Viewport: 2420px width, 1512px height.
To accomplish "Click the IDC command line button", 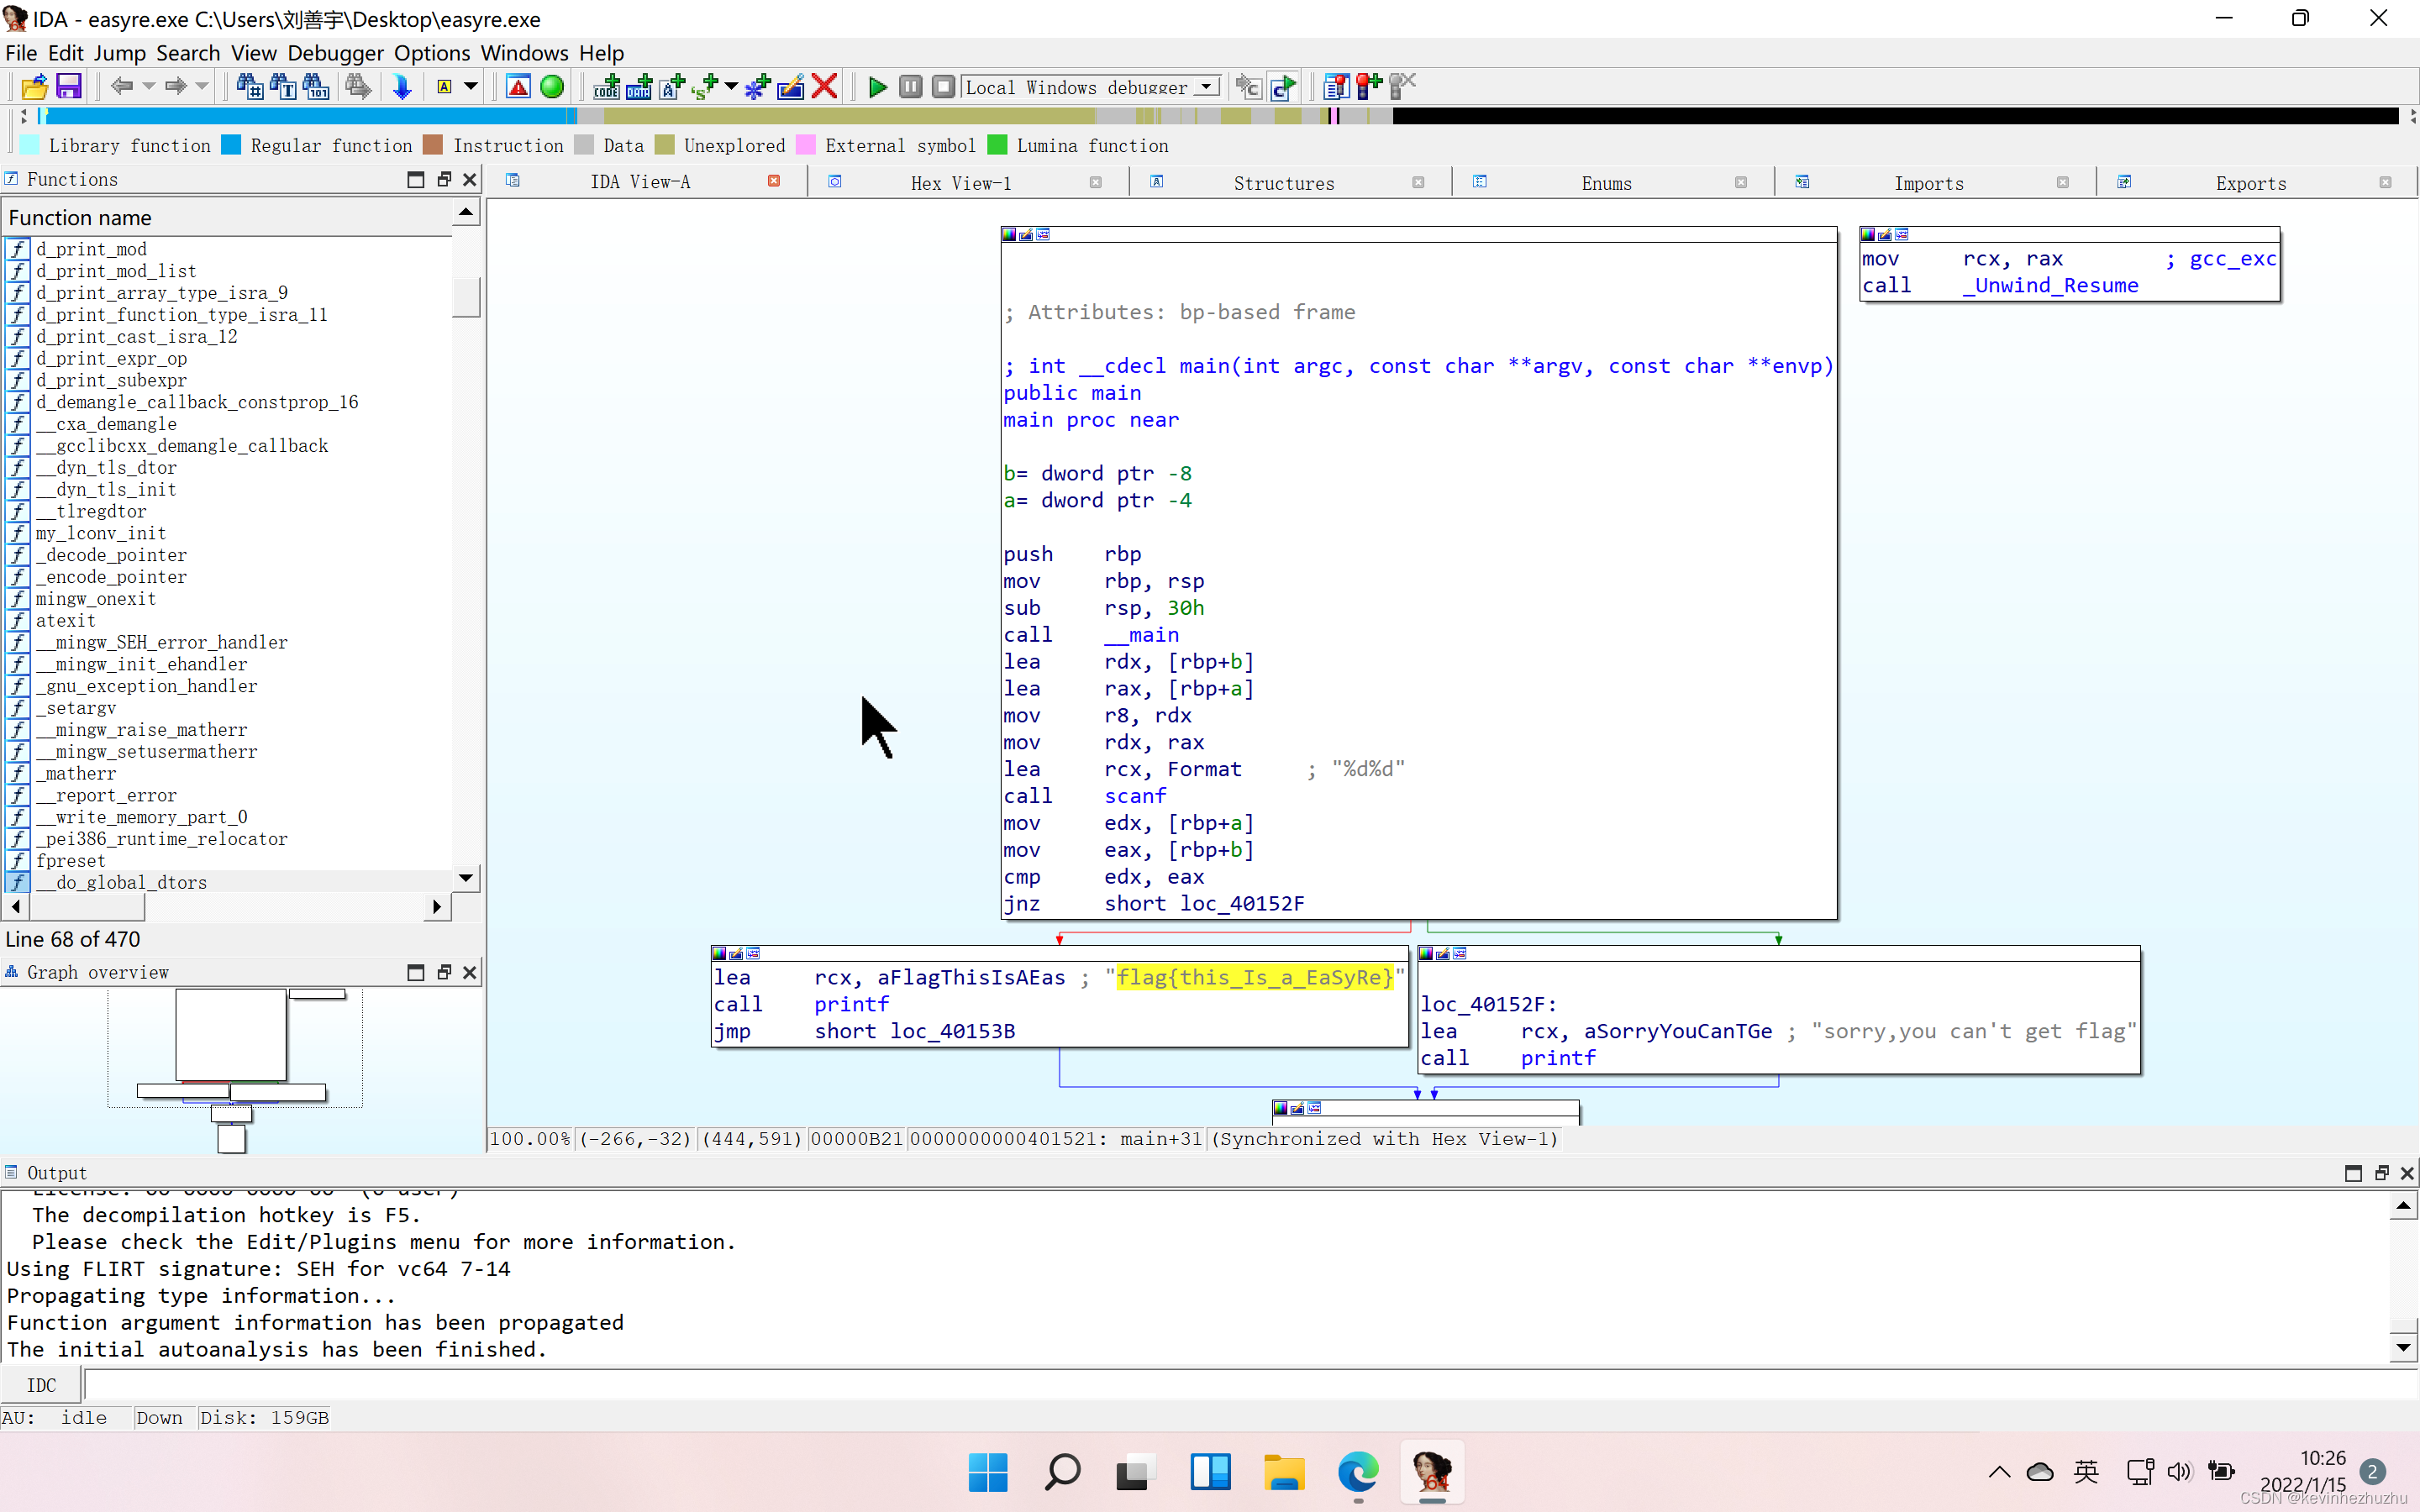I will pos(41,1385).
